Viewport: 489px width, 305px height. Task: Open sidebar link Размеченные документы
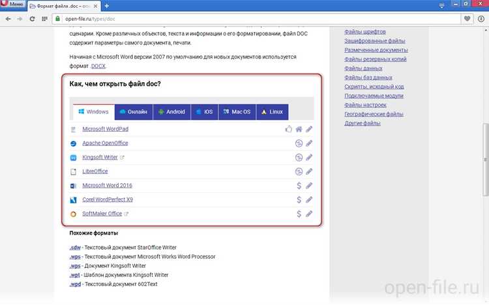[376, 50]
